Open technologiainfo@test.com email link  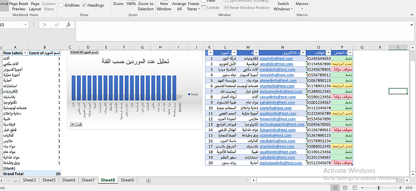[282, 124]
